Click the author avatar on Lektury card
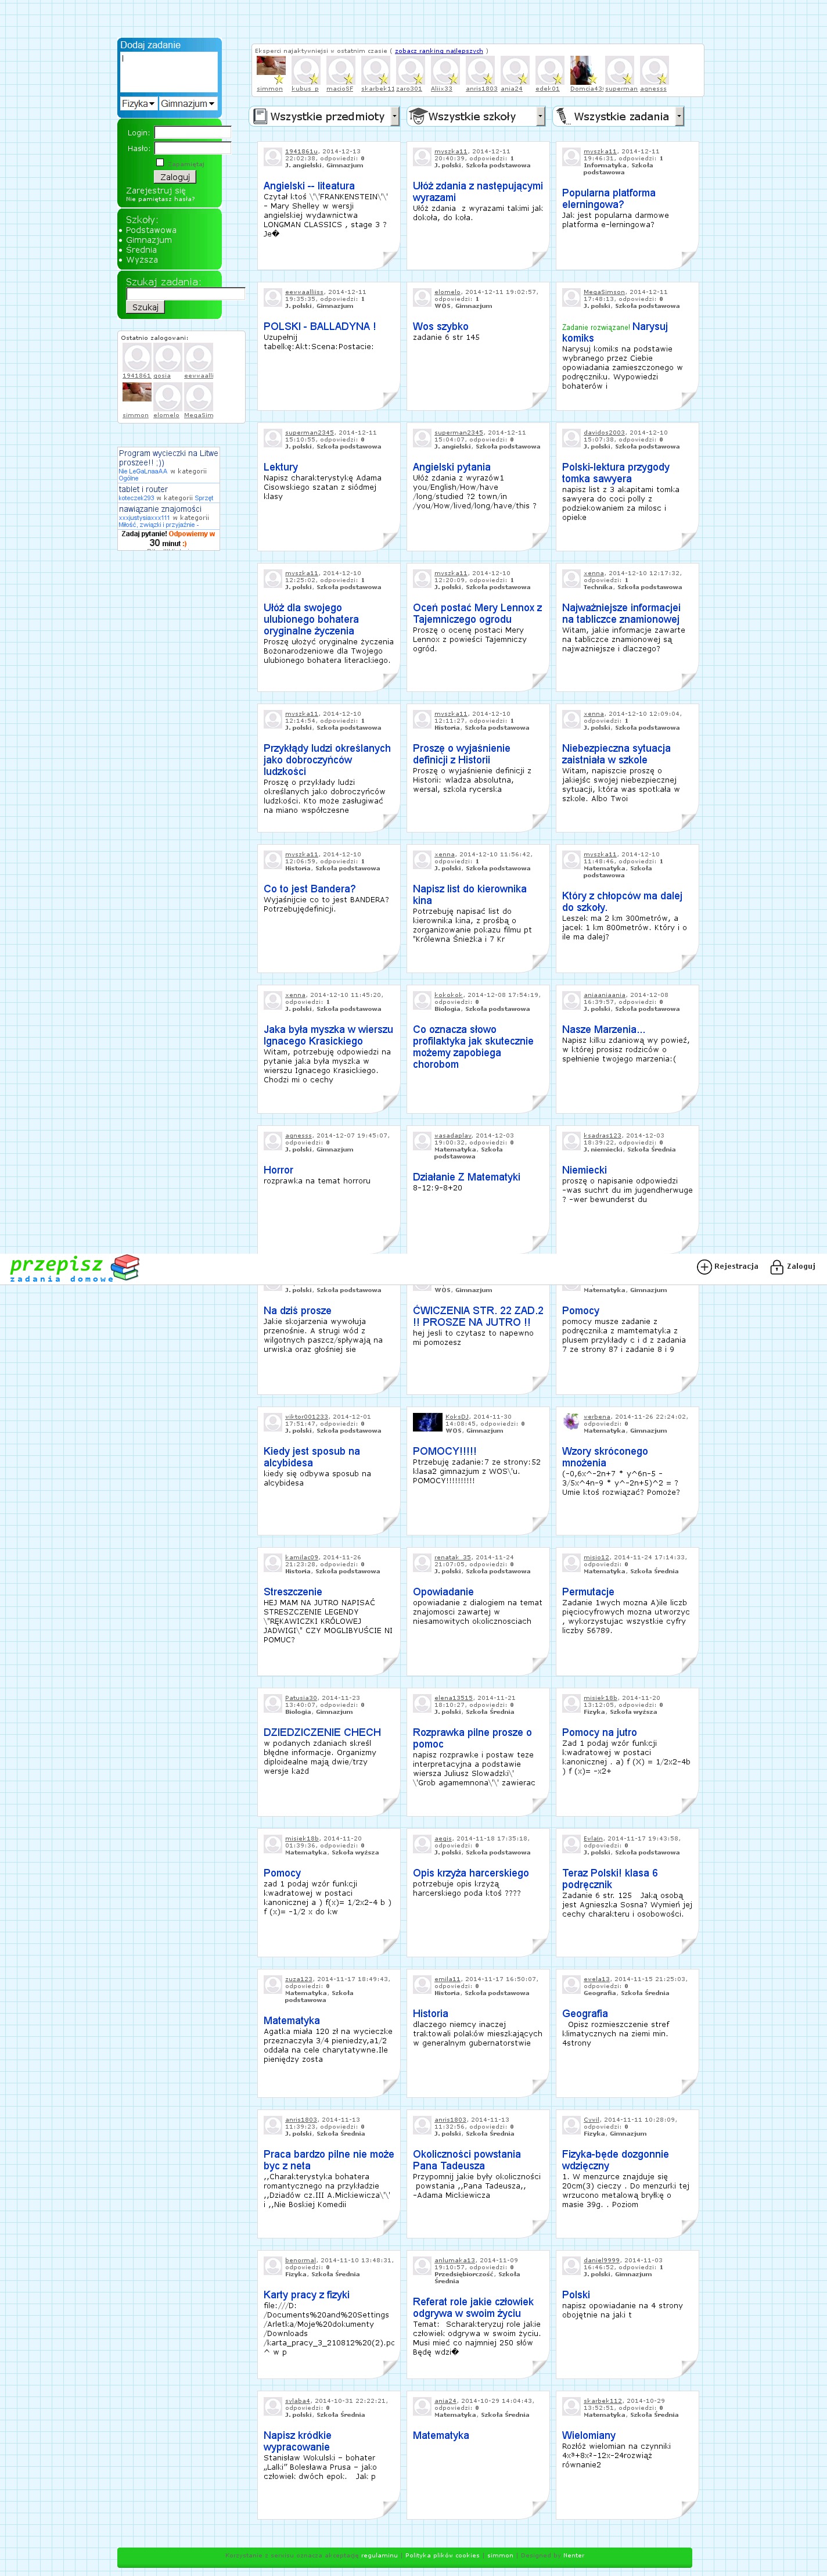827x2576 pixels. (x=272, y=438)
